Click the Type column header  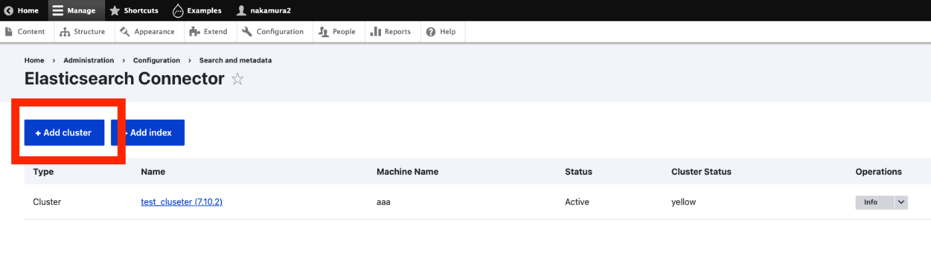coord(43,172)
